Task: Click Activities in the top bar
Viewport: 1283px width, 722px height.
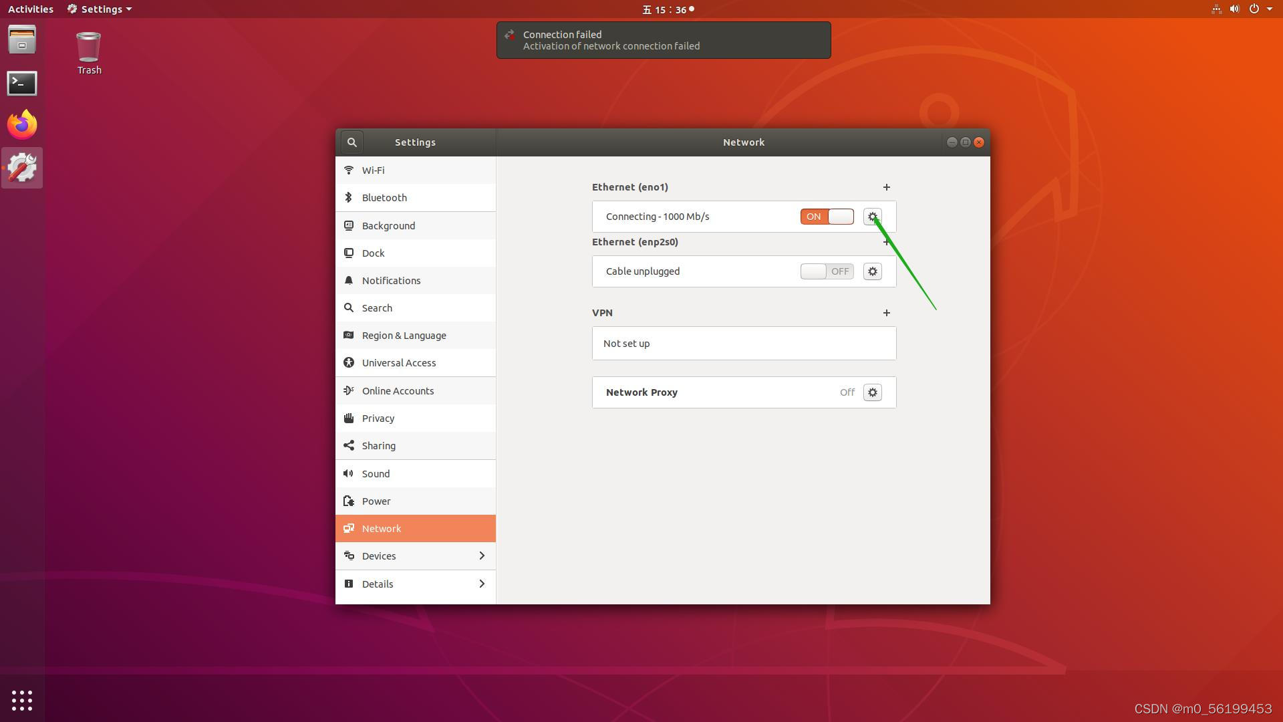Action: [x=31, y=9]
